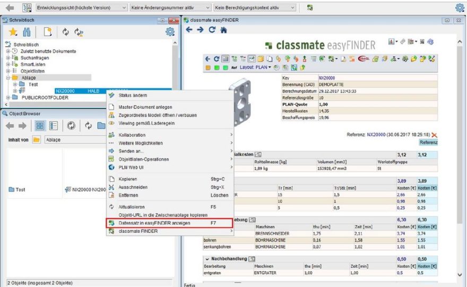The width and height of the screenshot is (467, 287).
Task: Click the BRENNSCHNEIDER machine cell
Action: click(272, 234)
